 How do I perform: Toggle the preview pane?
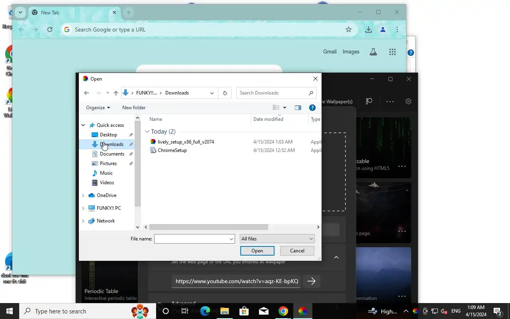click(x=298, y=108)
